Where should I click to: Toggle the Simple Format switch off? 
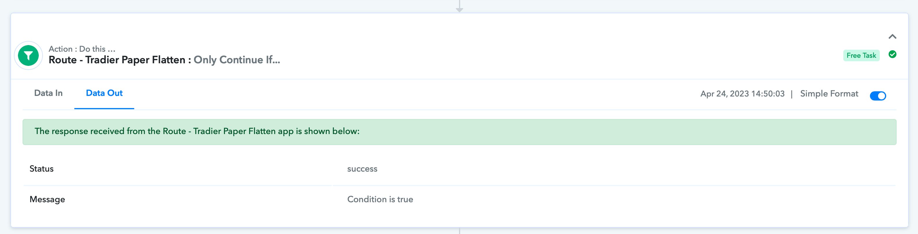point(878,96)
